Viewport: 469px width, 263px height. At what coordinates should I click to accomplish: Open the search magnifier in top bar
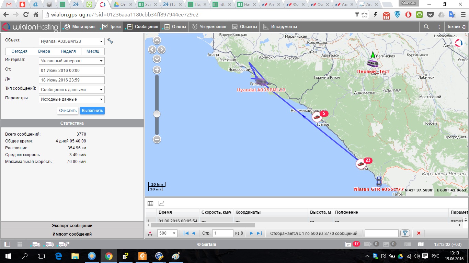(x=426, y=27)
